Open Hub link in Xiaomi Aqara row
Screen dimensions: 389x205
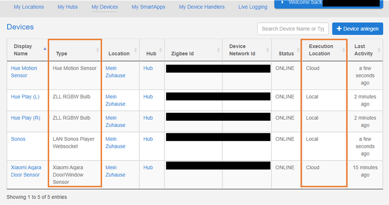pos(148,167)
